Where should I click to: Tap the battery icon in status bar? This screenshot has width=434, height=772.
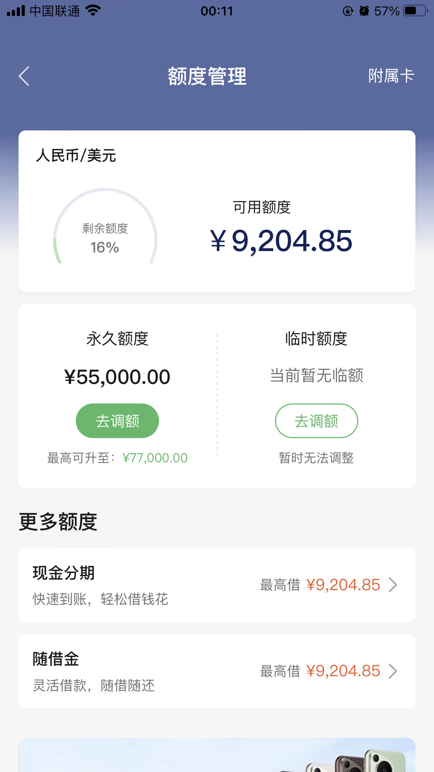[415, 11]
